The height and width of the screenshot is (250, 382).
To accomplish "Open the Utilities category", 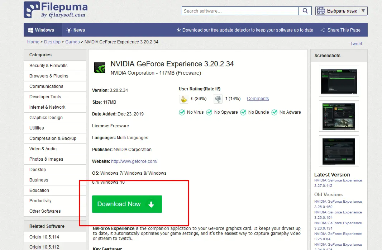I will click(55, 128).
